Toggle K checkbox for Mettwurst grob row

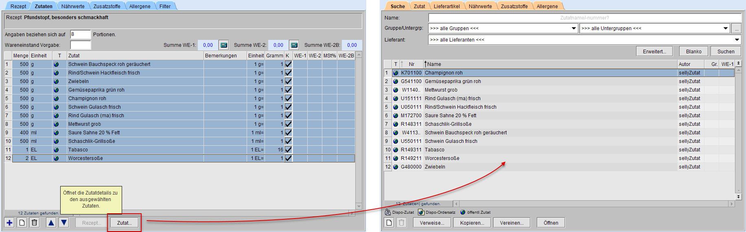(288, 124)
